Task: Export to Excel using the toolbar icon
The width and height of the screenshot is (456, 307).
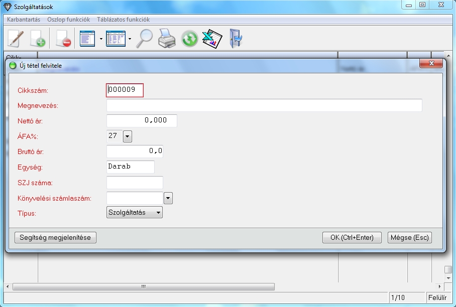Action: pyautogui.click(x=212, y=39)
